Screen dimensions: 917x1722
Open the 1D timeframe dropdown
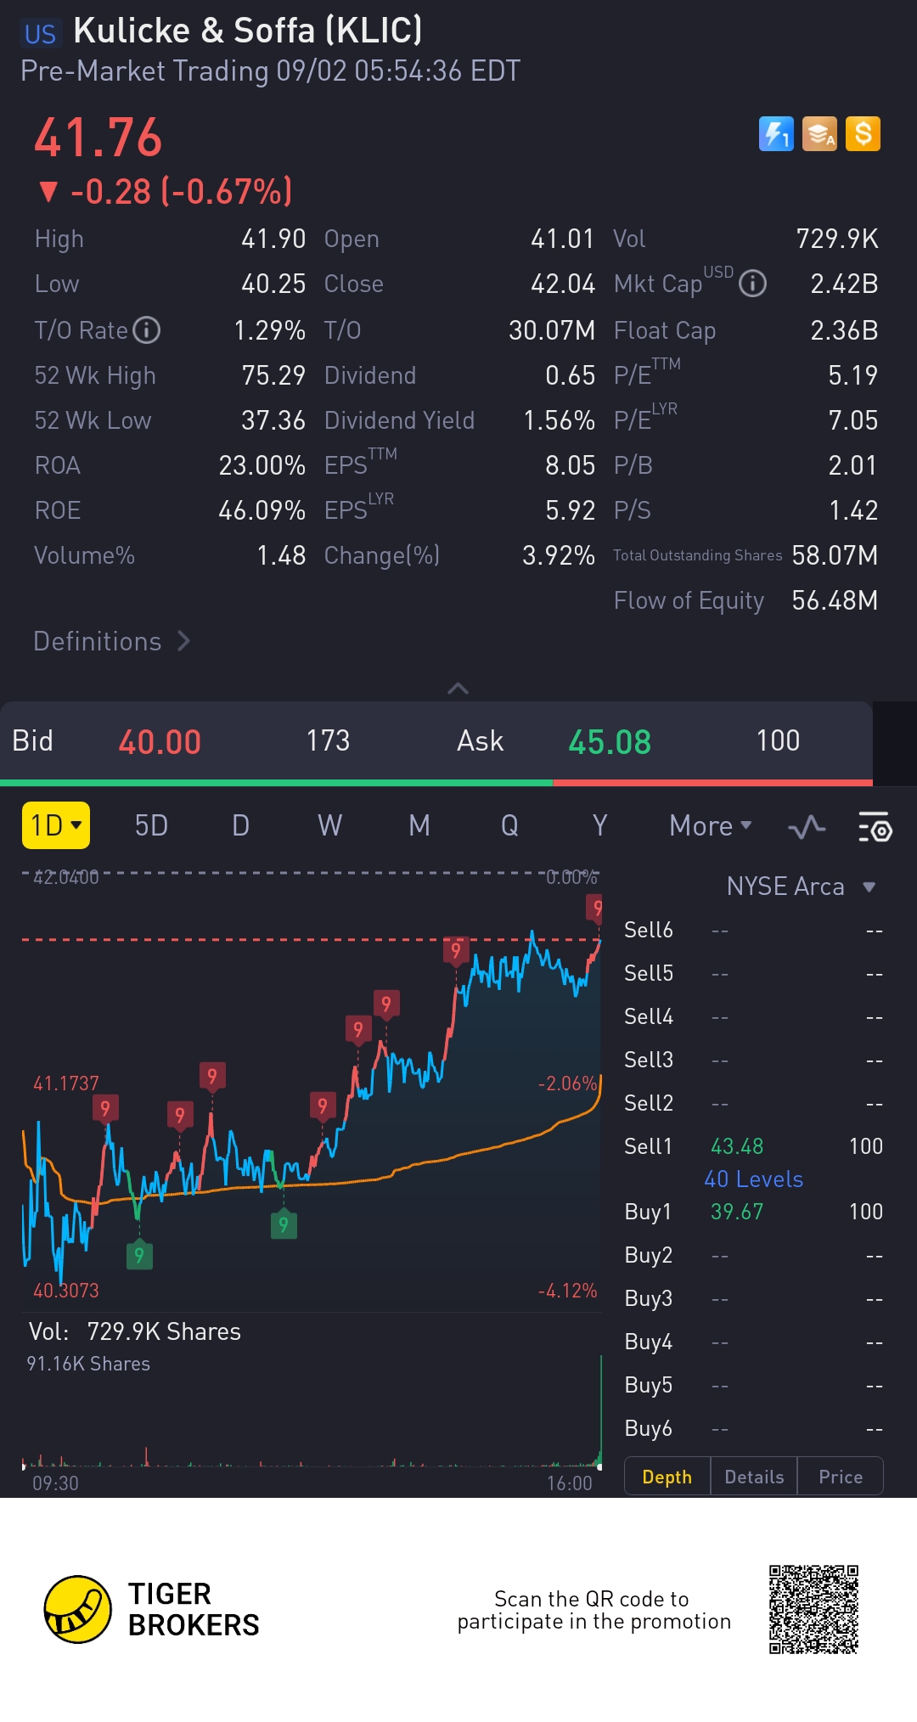point(56,825)
